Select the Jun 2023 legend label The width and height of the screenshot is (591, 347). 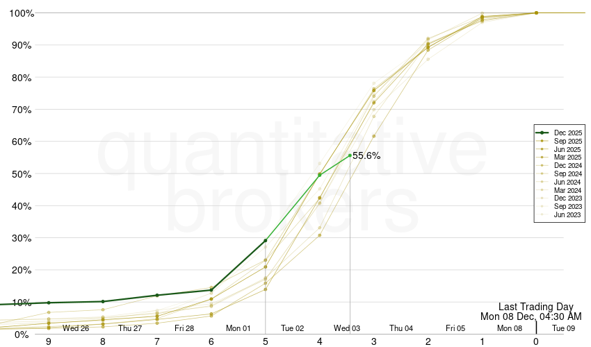click(x=568, y=215)
